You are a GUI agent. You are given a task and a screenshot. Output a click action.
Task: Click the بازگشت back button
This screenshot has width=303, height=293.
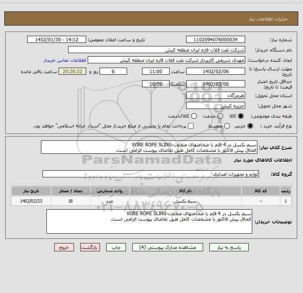[90, 247]
